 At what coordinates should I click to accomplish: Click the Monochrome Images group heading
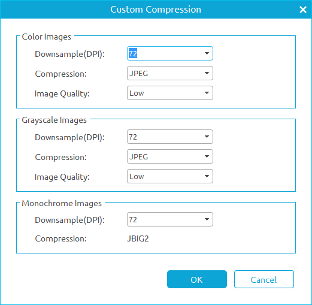click(x=62, y=203)
